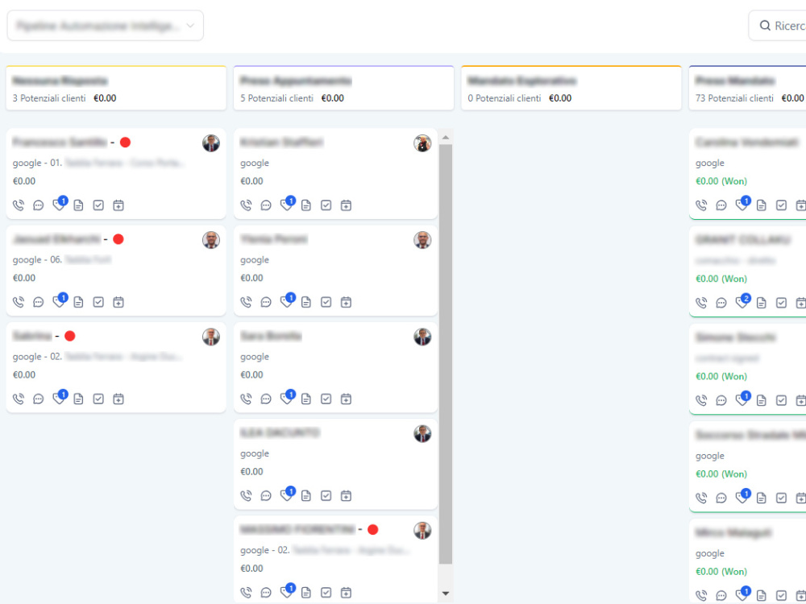The image size is (806, 604).
Task: Call Sabrina from her card
Action: pyautogui.click(x=19, y=399)
